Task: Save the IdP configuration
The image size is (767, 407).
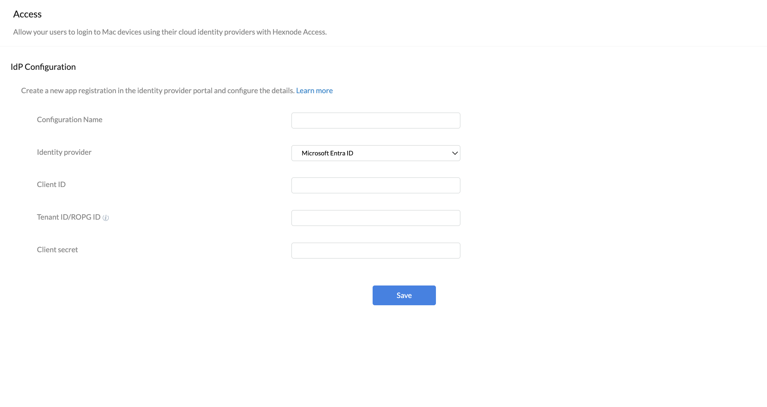Action: coord(404,295)
